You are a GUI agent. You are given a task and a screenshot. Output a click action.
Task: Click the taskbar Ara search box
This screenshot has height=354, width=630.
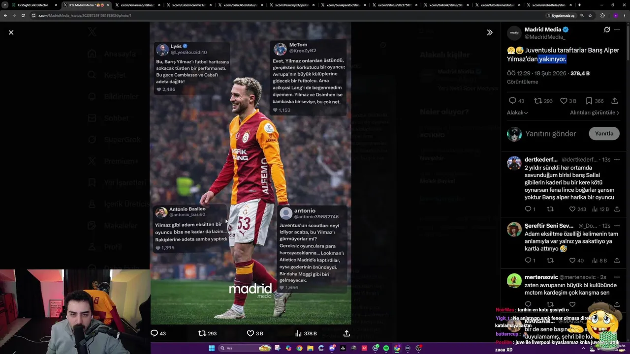244,348
